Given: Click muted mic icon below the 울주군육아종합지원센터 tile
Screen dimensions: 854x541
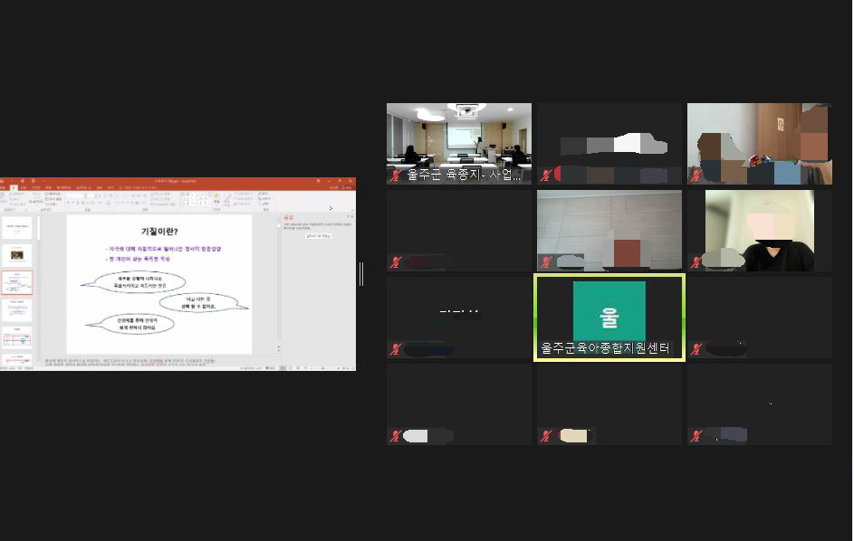Looking at the screenshot, I should [545, 436].
